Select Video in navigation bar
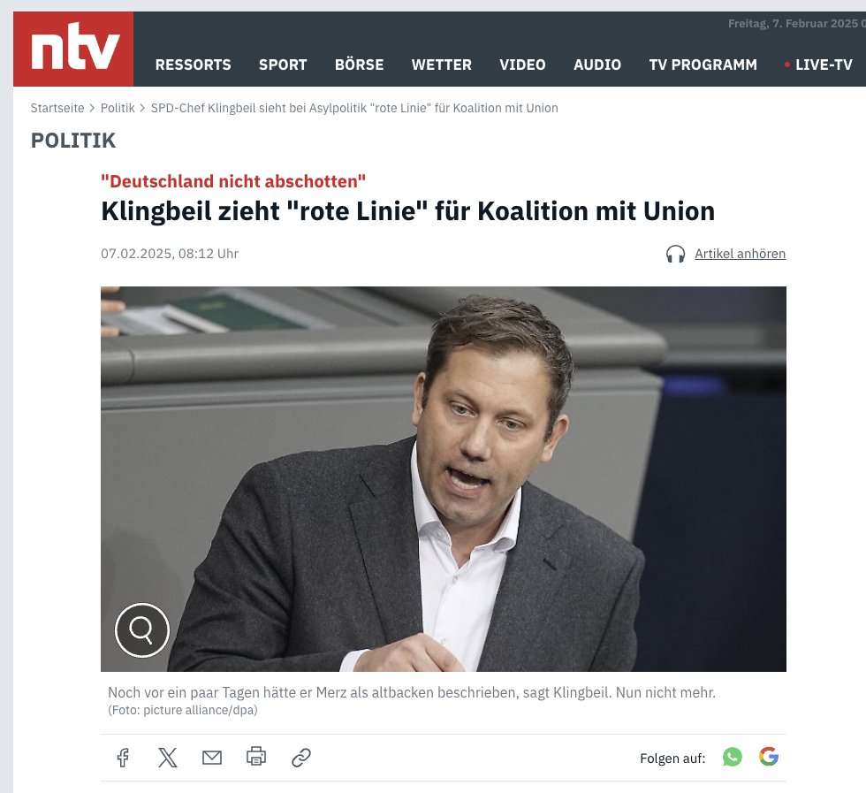The image size is (866, 793). coord(522,65)
